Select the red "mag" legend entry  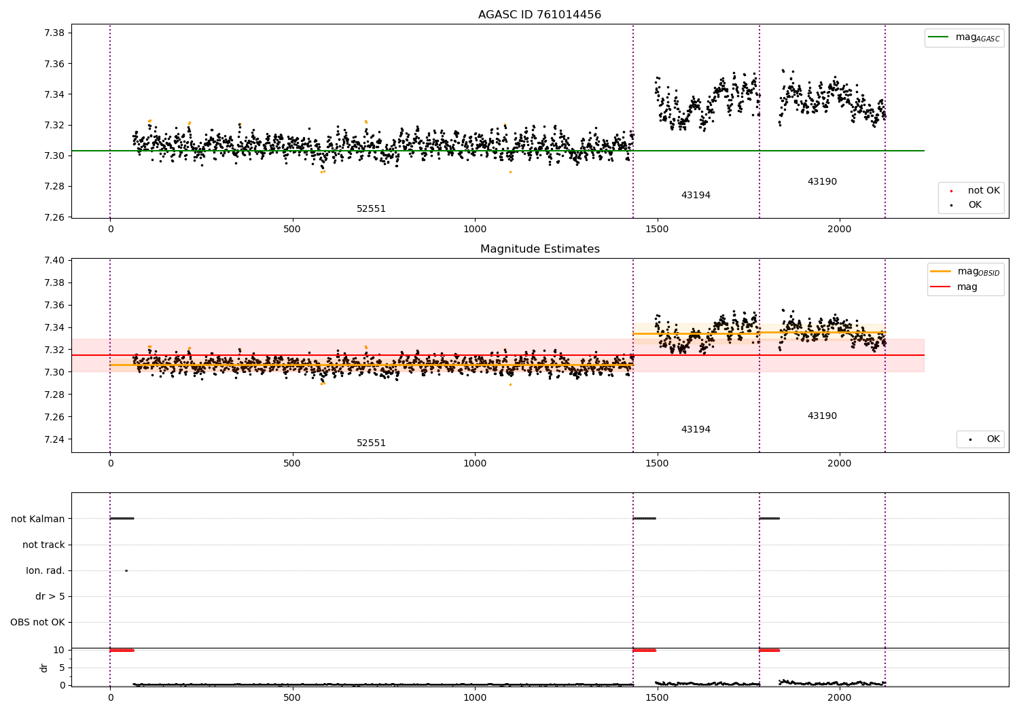coord(954,287)
